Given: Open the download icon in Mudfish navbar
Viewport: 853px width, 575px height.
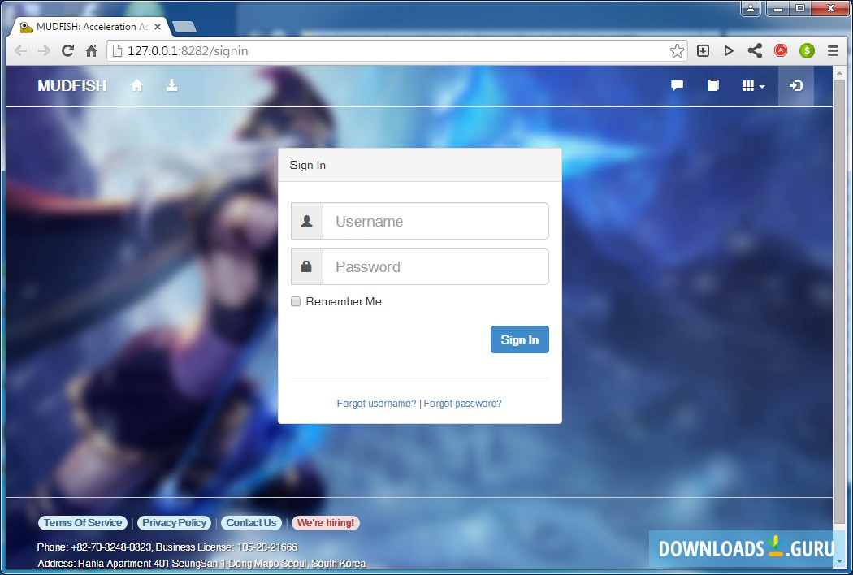Looking at the screenshot, I should coord(172,85).
